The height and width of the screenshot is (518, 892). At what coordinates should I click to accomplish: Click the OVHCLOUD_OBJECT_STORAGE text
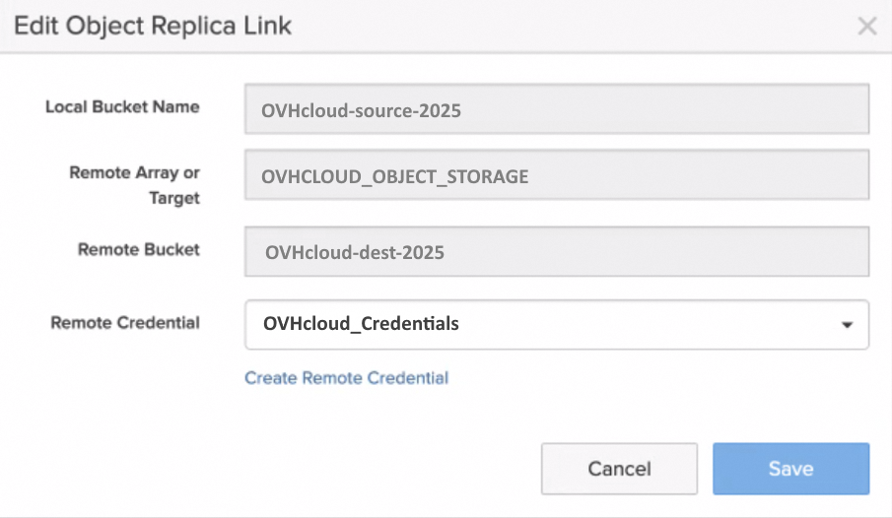[x=394, y=177]
